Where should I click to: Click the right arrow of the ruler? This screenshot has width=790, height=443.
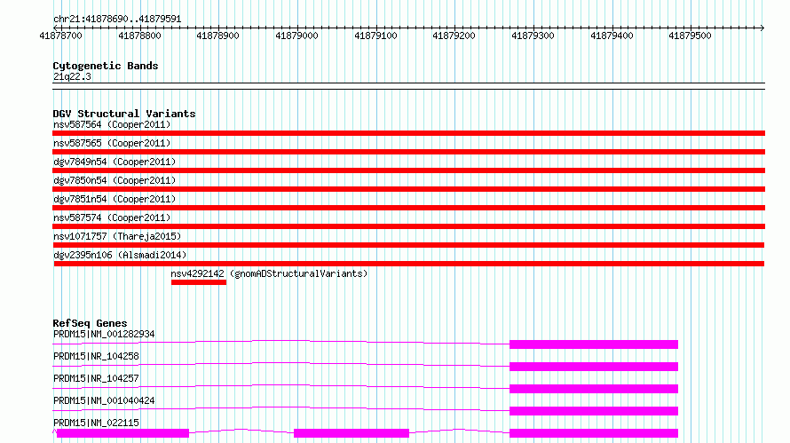(762, 28)
